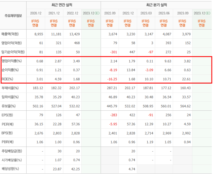Click the 22.61 ROE value
The image size is (214, 175).
[x=186, y=79]
